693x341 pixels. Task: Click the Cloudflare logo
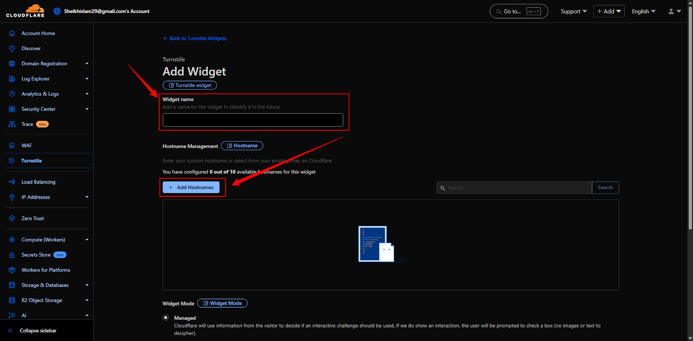click(25, 11)
